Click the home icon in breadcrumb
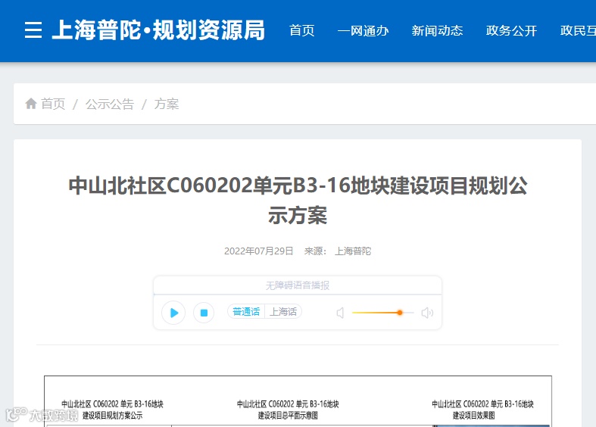Screen dimensions: 596x427 [31, 103]
